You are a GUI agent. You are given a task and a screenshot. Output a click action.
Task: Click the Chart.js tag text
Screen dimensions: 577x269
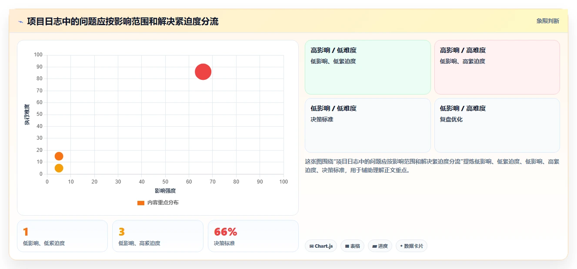[324, 246]
